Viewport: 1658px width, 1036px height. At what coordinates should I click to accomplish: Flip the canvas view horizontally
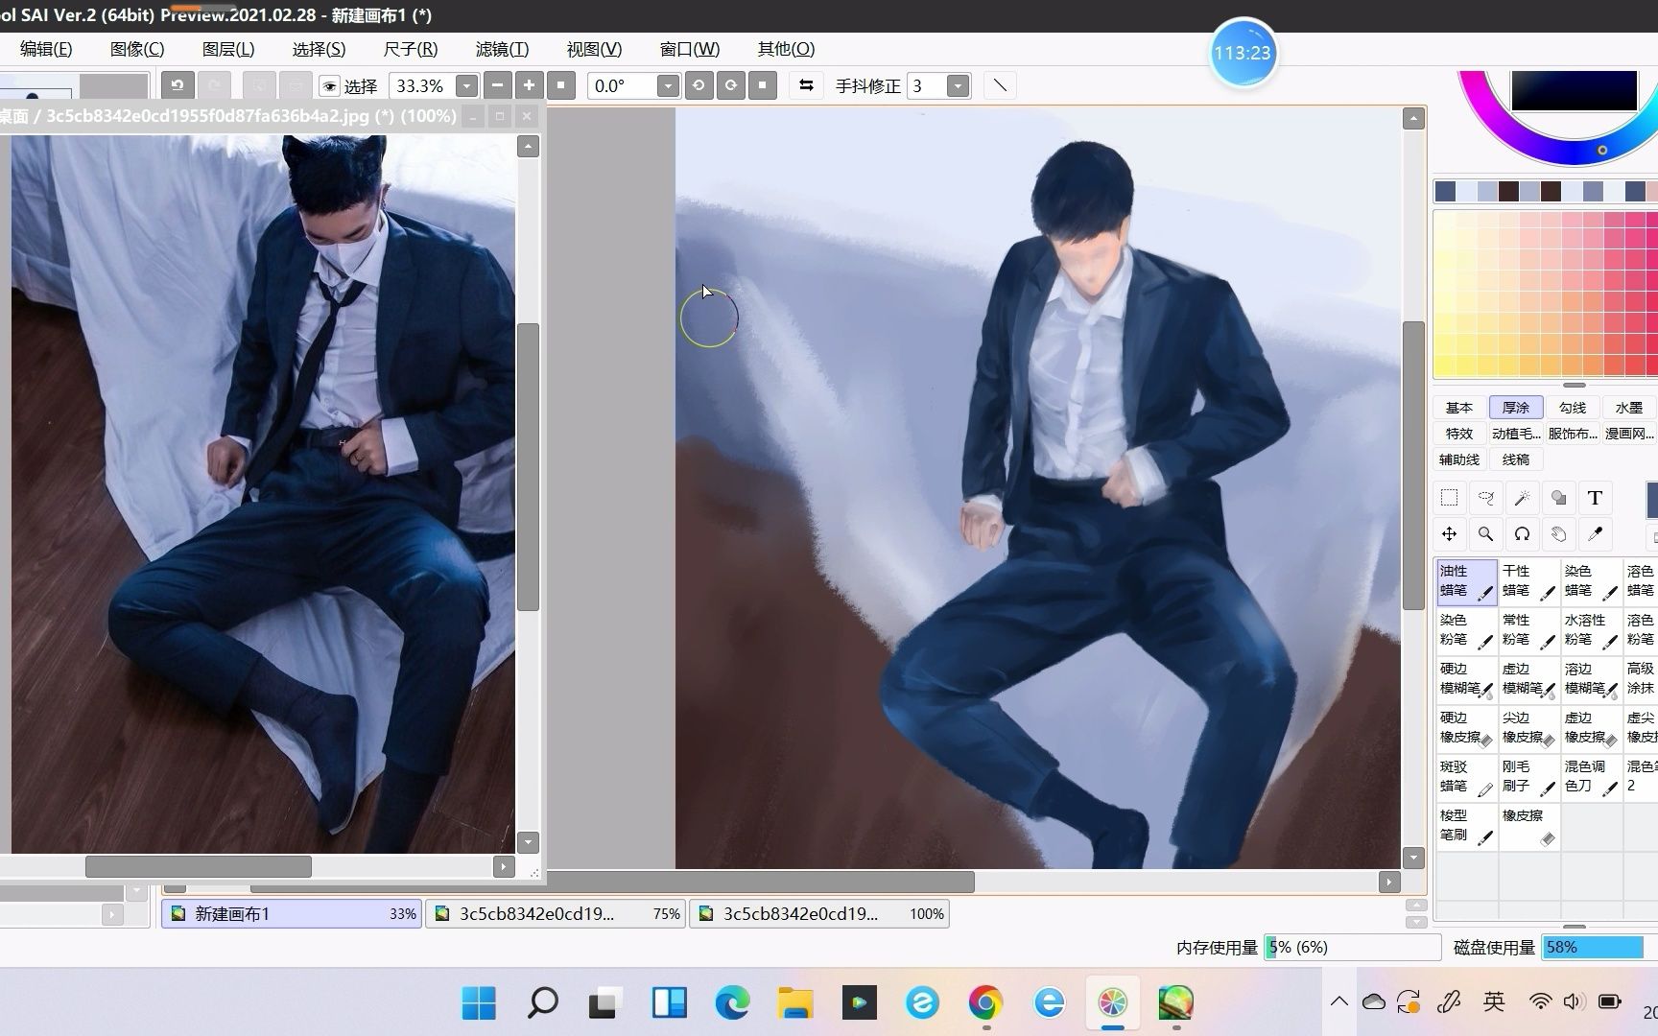806,85
